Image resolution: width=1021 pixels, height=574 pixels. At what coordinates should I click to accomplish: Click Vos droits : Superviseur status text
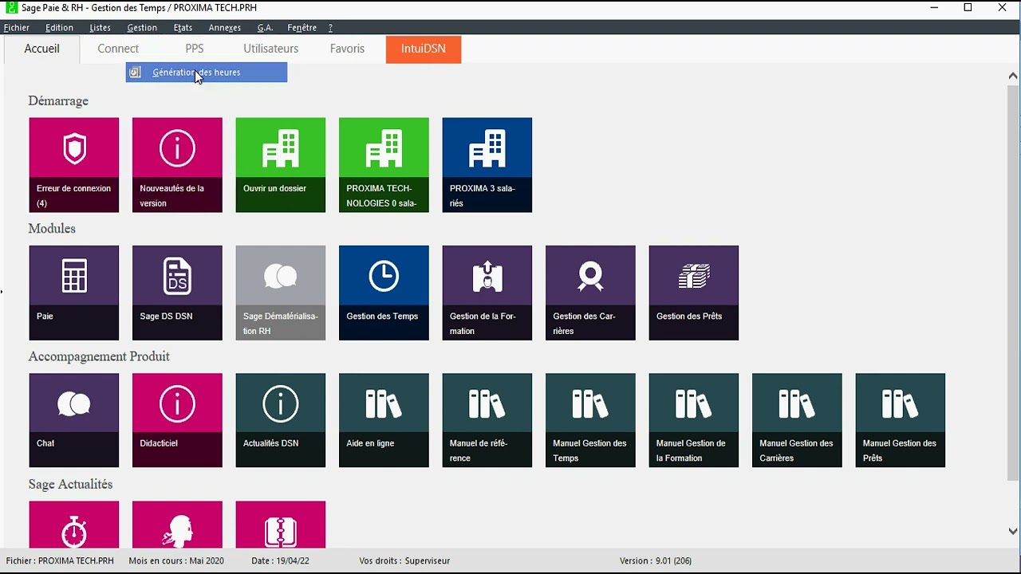point(404,560)
